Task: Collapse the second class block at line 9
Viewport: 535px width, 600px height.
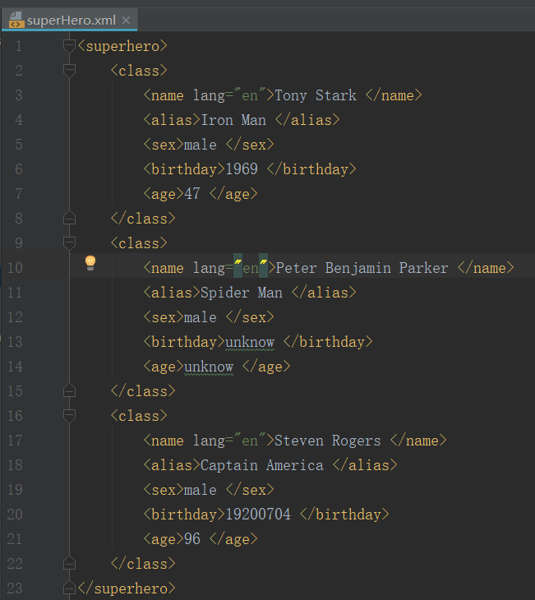Action: point(69,243)
